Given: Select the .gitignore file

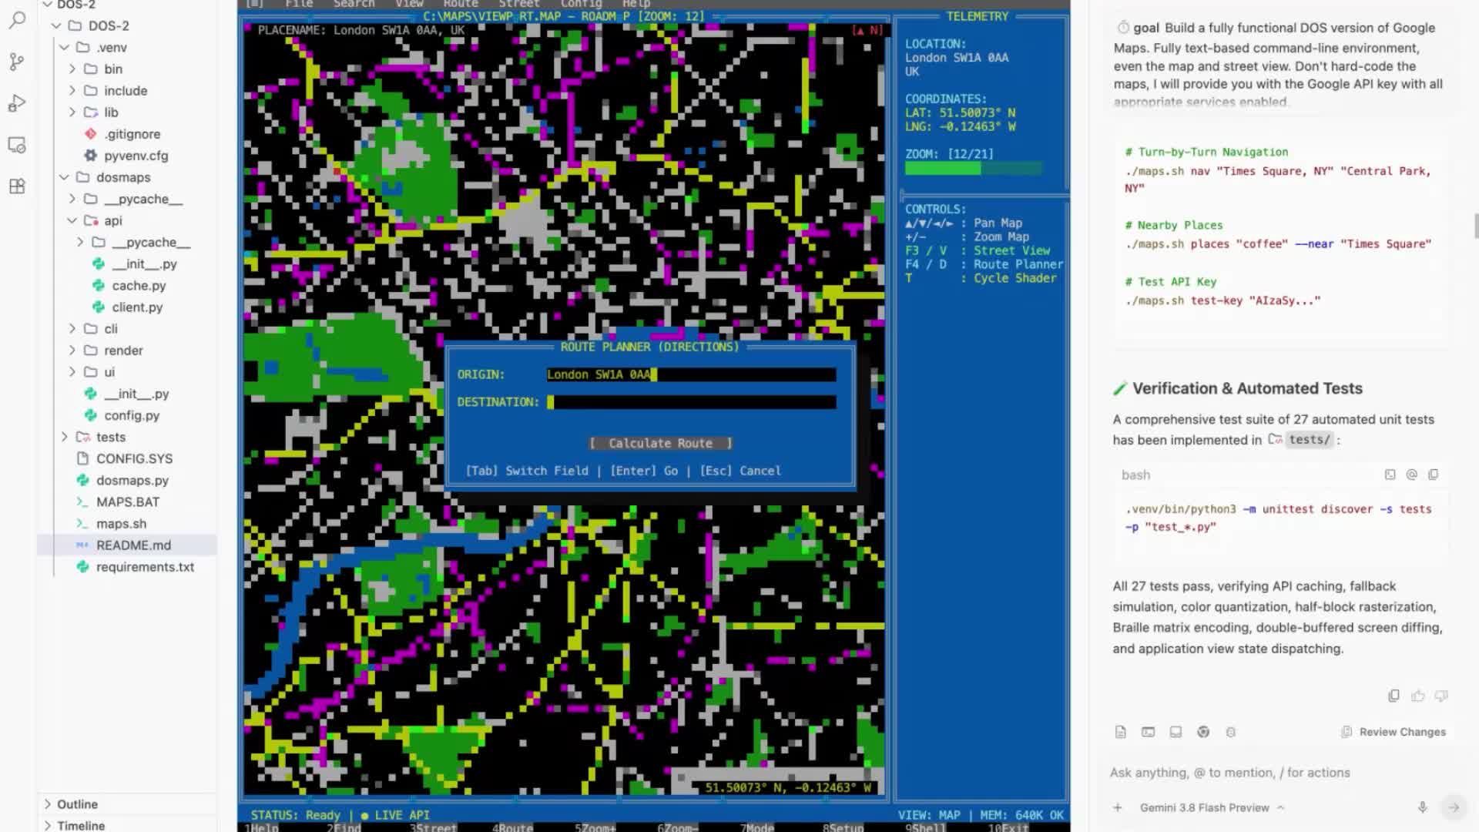Looking at the screenshot, I should (x=132, y=134).
